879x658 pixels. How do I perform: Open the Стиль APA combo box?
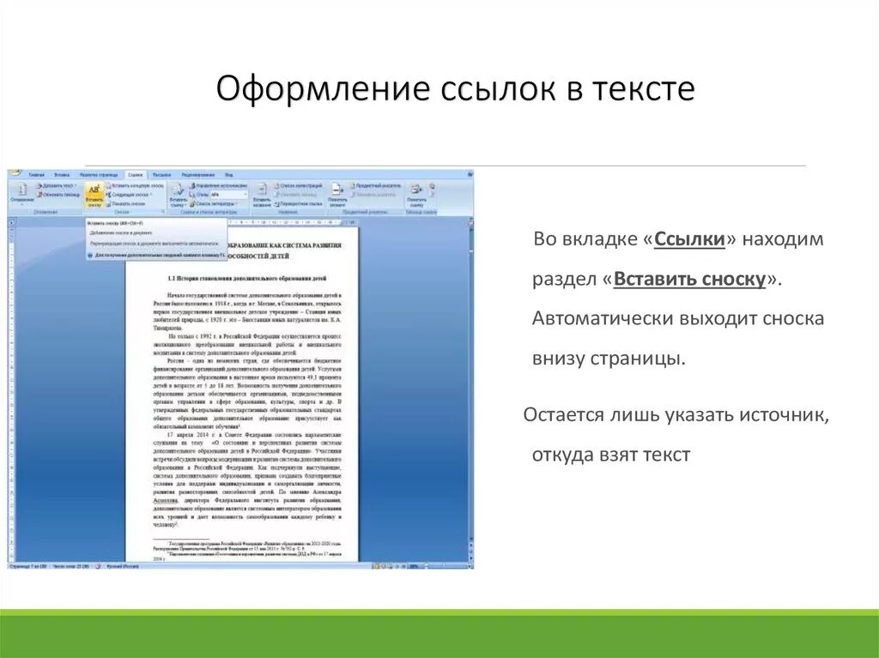click(228, 195)
